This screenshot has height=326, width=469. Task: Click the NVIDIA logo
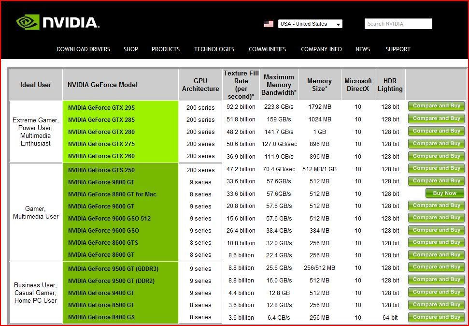coord(57,22)
